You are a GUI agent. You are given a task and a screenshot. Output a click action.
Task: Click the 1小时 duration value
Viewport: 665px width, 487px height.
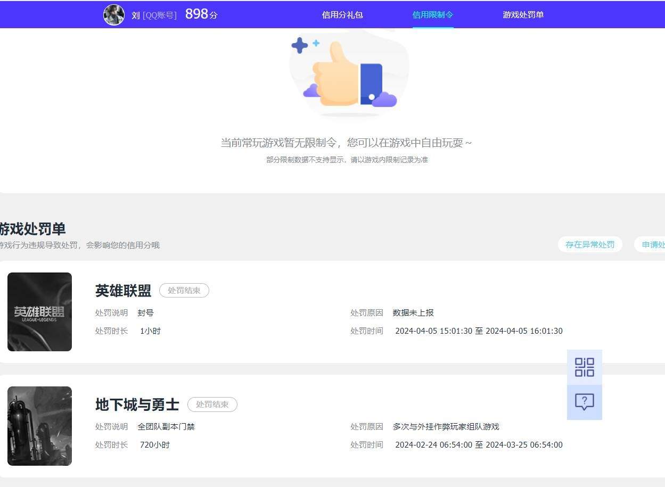(150, 331)
